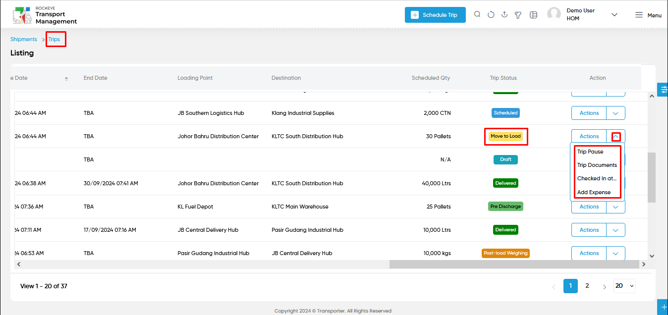The width and height of the screenshot is (668, 315).
Task: Click previous page arrow in pagination
Action: click(x=554, y=286)
